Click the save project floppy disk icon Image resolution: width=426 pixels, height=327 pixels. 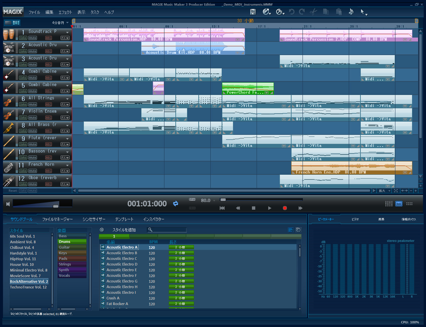[x=253, y=12]
